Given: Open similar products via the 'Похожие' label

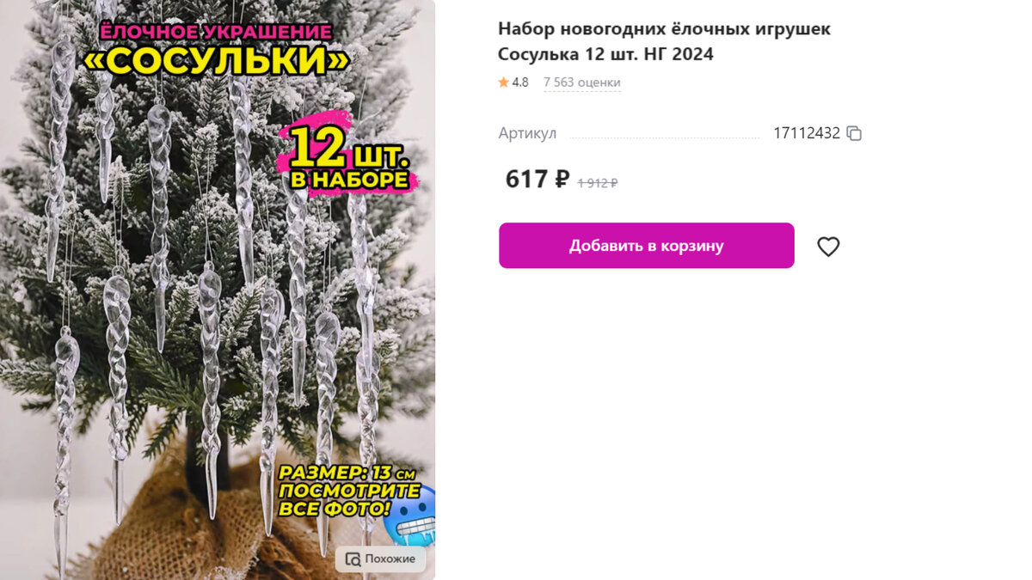Looking at the screenshot, I should [x=390, y=559].
